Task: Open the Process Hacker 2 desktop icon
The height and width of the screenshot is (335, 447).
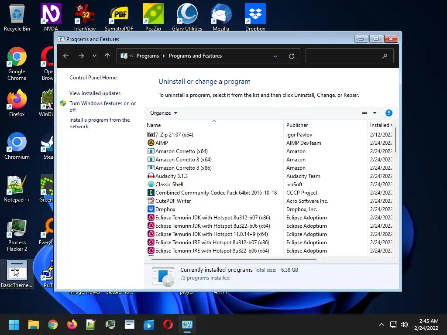Action: 17,235
